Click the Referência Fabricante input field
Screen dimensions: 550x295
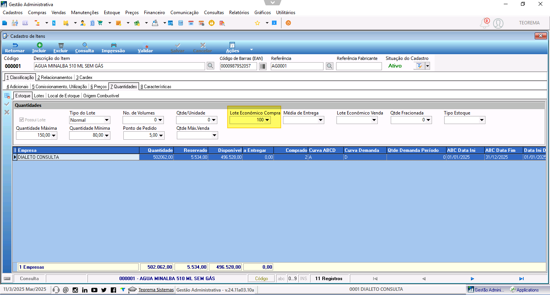click(x=359, y=66)
